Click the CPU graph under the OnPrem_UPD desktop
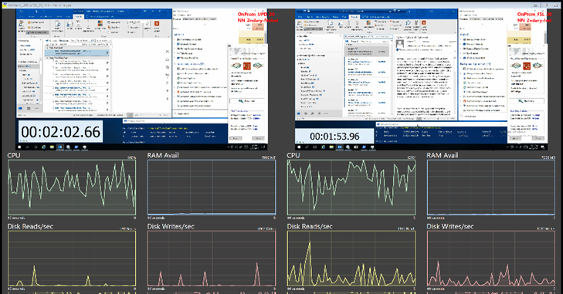This screenshot has width=563, height=294. point(72,188)
